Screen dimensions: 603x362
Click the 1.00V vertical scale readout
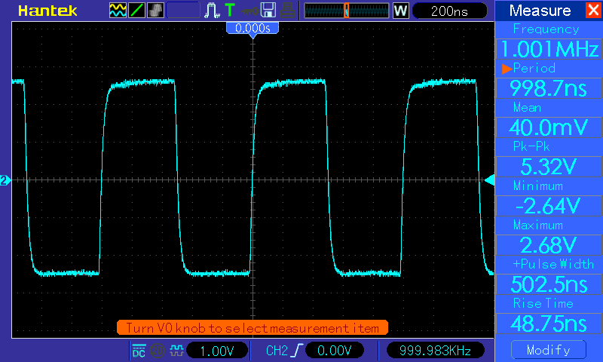click(217, 351)
